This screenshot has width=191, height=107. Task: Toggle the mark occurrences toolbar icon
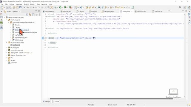pos(52,7)
